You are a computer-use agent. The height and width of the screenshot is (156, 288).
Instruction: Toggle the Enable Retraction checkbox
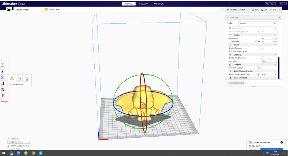click(x=262, y=48)
